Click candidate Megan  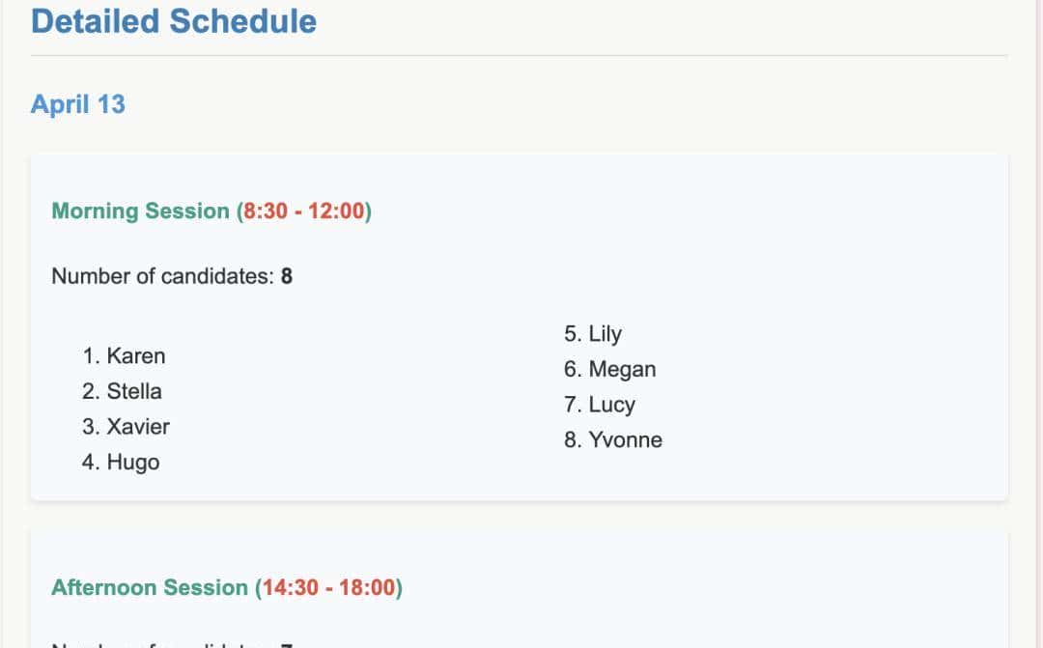coord(622,369)
